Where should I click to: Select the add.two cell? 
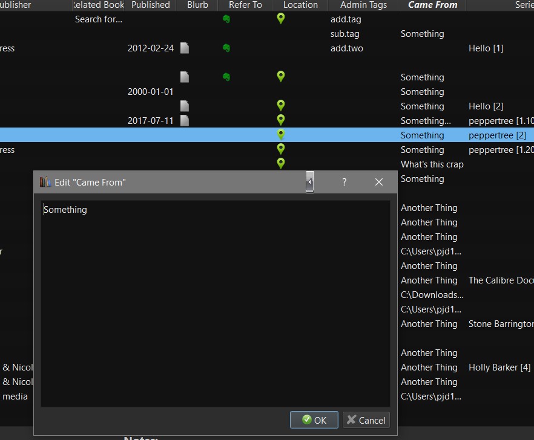click(x=347, y=48)
